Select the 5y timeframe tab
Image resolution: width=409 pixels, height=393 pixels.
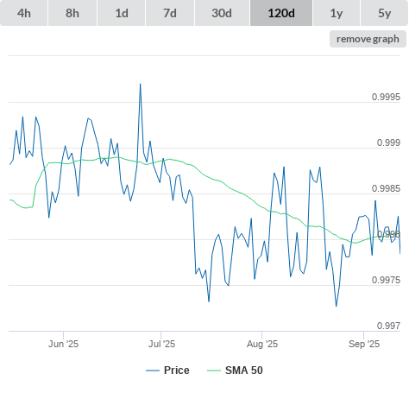pyautogui.click(x=385, y=13)
